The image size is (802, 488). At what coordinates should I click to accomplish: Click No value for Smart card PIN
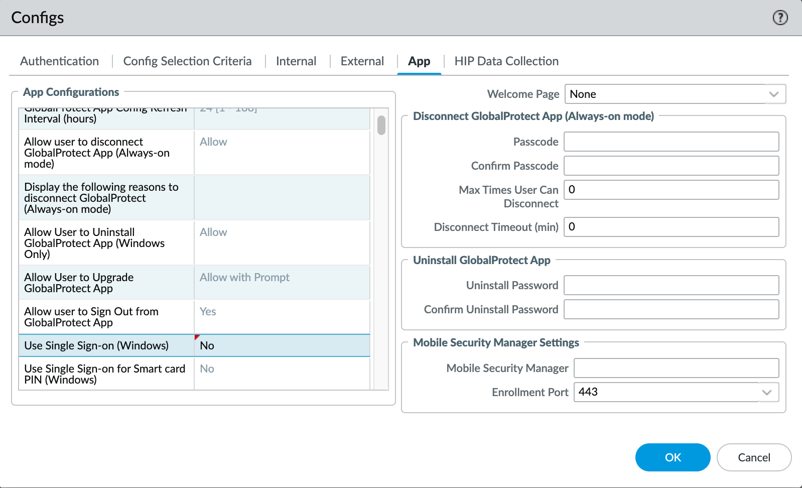(282, 374)
